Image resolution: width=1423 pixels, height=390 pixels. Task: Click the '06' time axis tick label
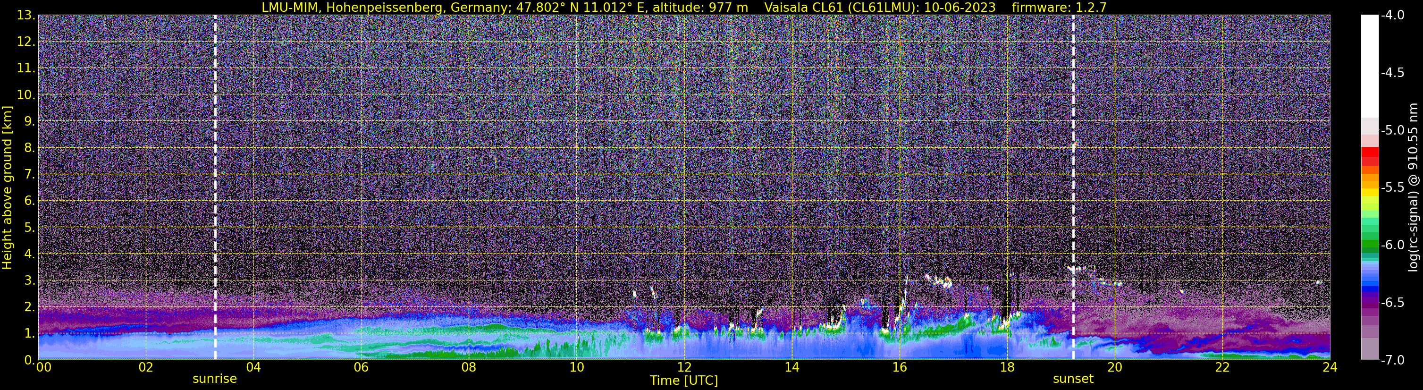tap(361, 367)
